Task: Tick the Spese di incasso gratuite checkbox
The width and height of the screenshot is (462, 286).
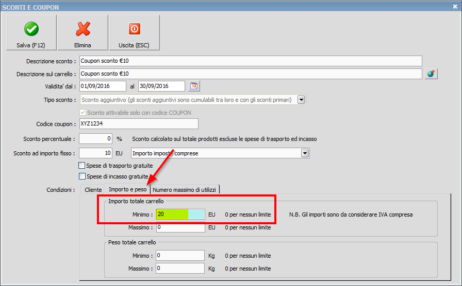Action: click(81, 176)
